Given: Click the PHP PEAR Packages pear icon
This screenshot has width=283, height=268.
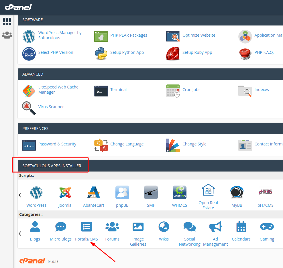Looking at the screenshot, I should pyautogui.click(x=101, y=36).
